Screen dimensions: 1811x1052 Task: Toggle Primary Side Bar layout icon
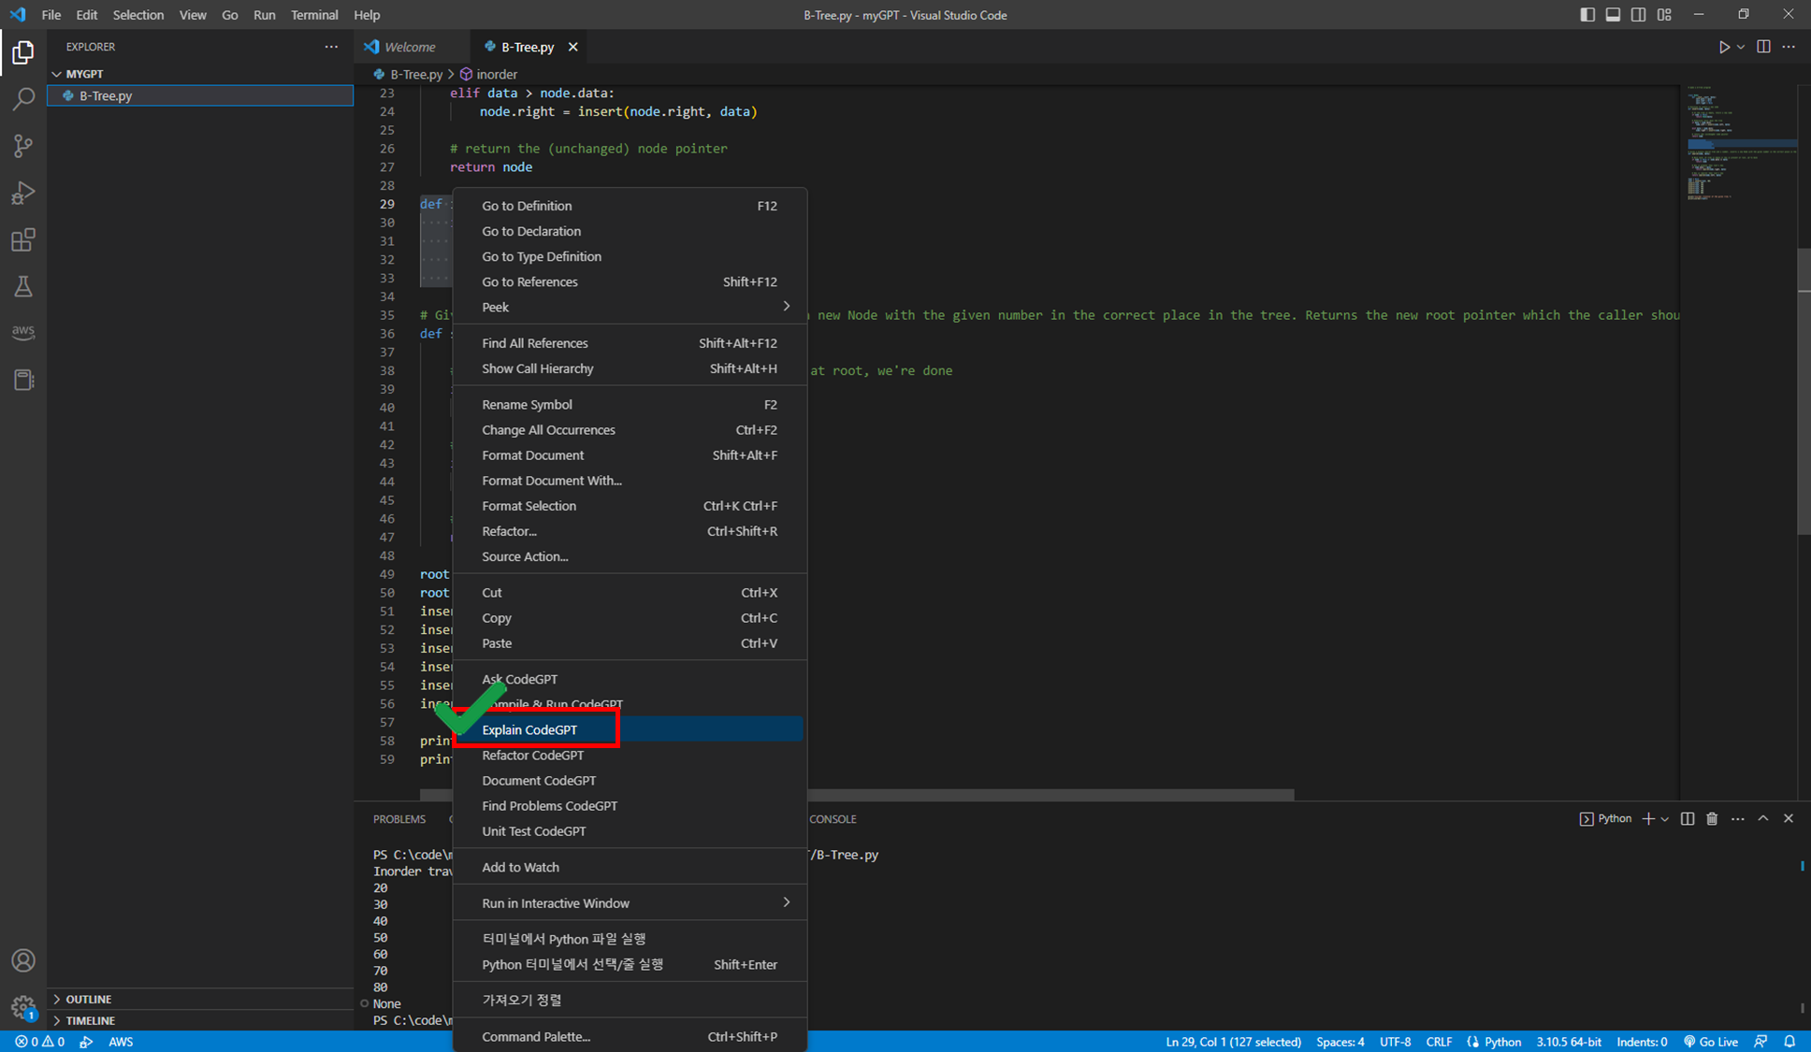1587,15
